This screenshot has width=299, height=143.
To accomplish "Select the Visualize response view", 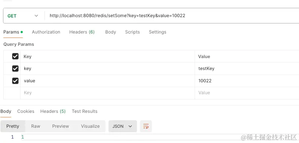I will tap(90, 126).
